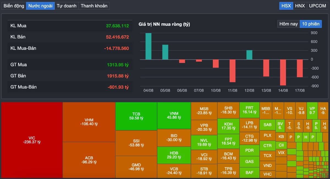Select the VHM treemap tile
This screenshot has width=330, height=179.
tap(89, 122)
